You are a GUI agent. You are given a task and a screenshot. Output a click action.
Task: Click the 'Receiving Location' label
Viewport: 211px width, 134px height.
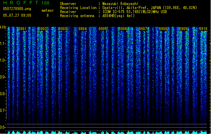(78, 8)
